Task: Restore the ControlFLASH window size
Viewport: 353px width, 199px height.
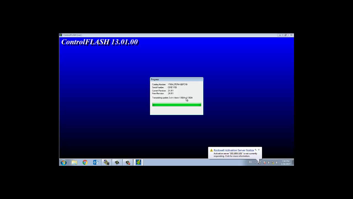Action: tap(285, 35)
